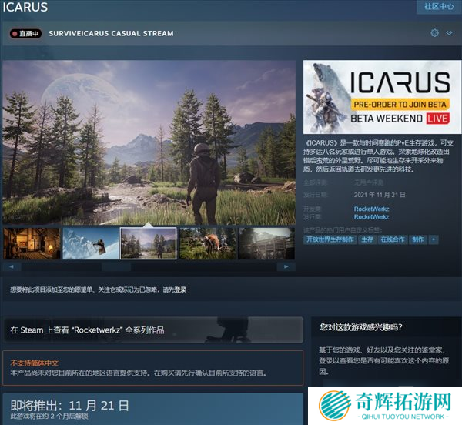The width and height of the screenshot is (462, 425).
Task: Select the snowy mountain climber thumbnail
Action: pyautogui.click(x=89, y=243)
